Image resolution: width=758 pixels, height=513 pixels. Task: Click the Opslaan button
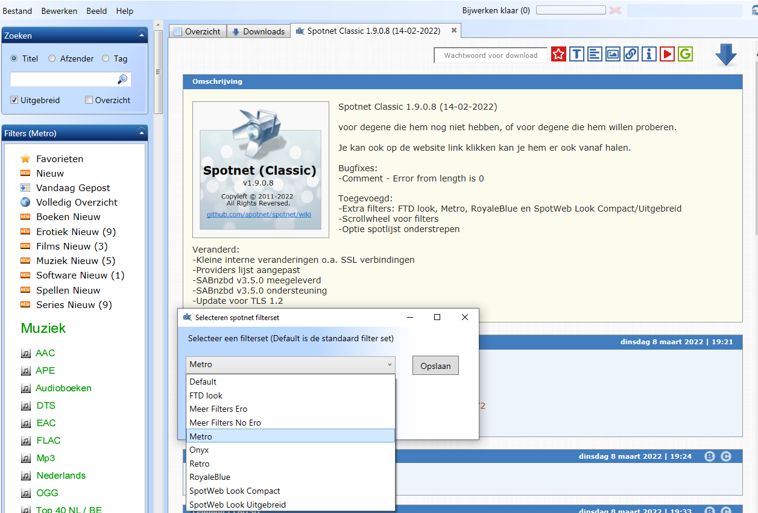pos(435,366)
